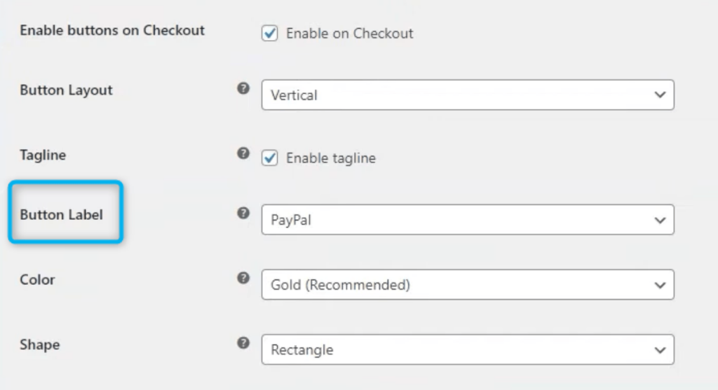Click the help icon next to Tagline
The image size is (718, 390).
click(x=243, y=153)
